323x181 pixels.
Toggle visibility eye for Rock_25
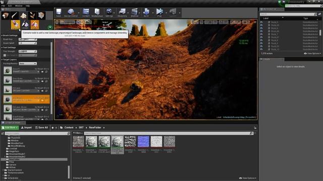(x=261, y=25)
